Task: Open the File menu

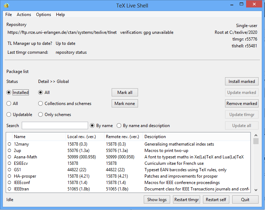Action: [9, 15]
